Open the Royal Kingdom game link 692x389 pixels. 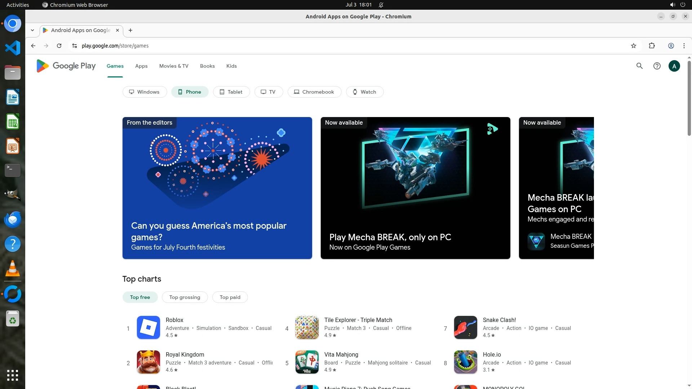click(x=185, y=354)
